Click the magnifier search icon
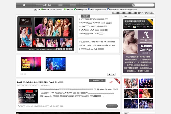This screenshot has height=114, width=171. pos(134,5)
